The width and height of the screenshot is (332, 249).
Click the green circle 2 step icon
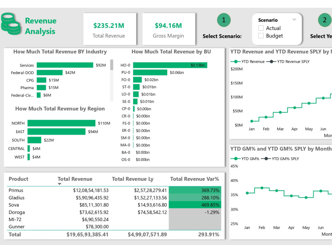(x=324, y=20)
